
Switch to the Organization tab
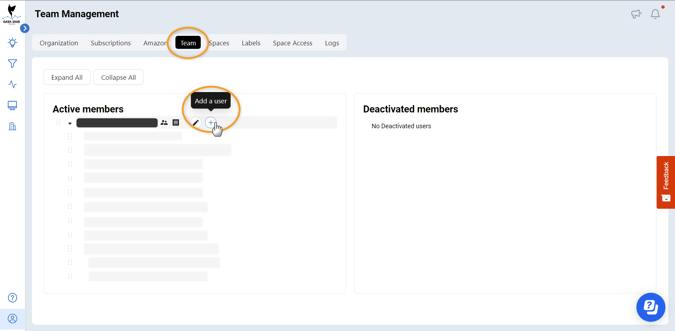[x=59, y=43]
